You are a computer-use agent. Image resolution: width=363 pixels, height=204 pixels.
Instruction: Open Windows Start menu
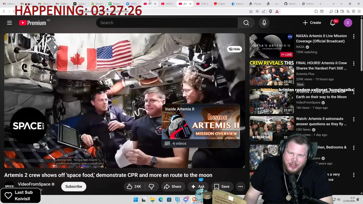click(136, 199)
